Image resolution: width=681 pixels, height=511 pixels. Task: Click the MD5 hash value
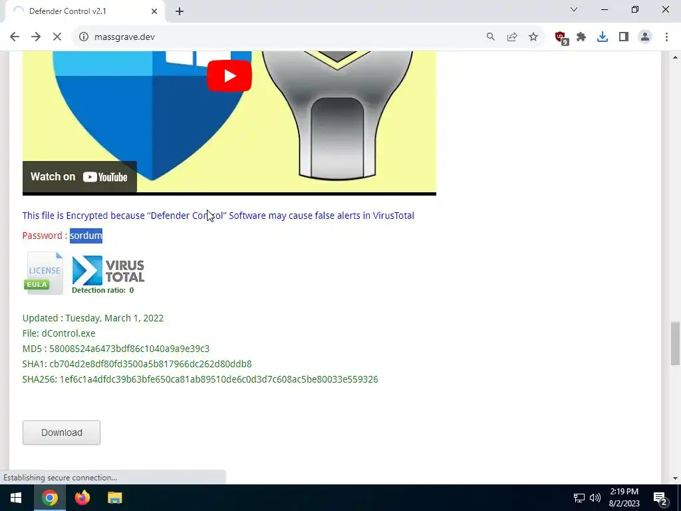[x=130, y=349]
